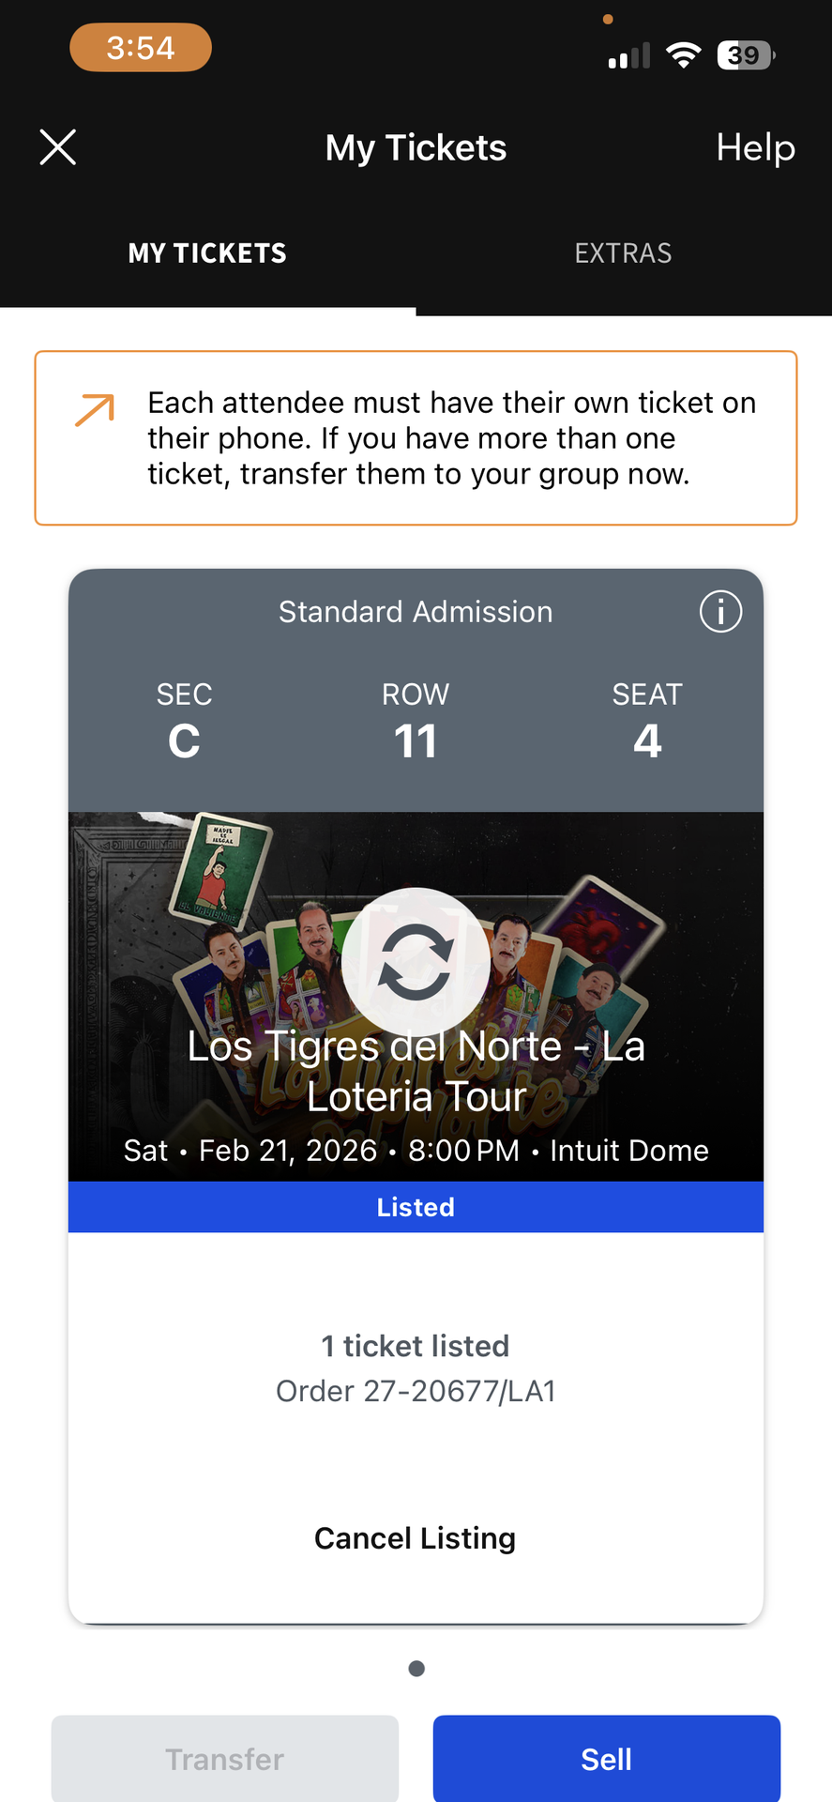The height and width of the screenshot is (1802, 832).
Task: Tap the Standard Admission ticket header
Action: 416,612
